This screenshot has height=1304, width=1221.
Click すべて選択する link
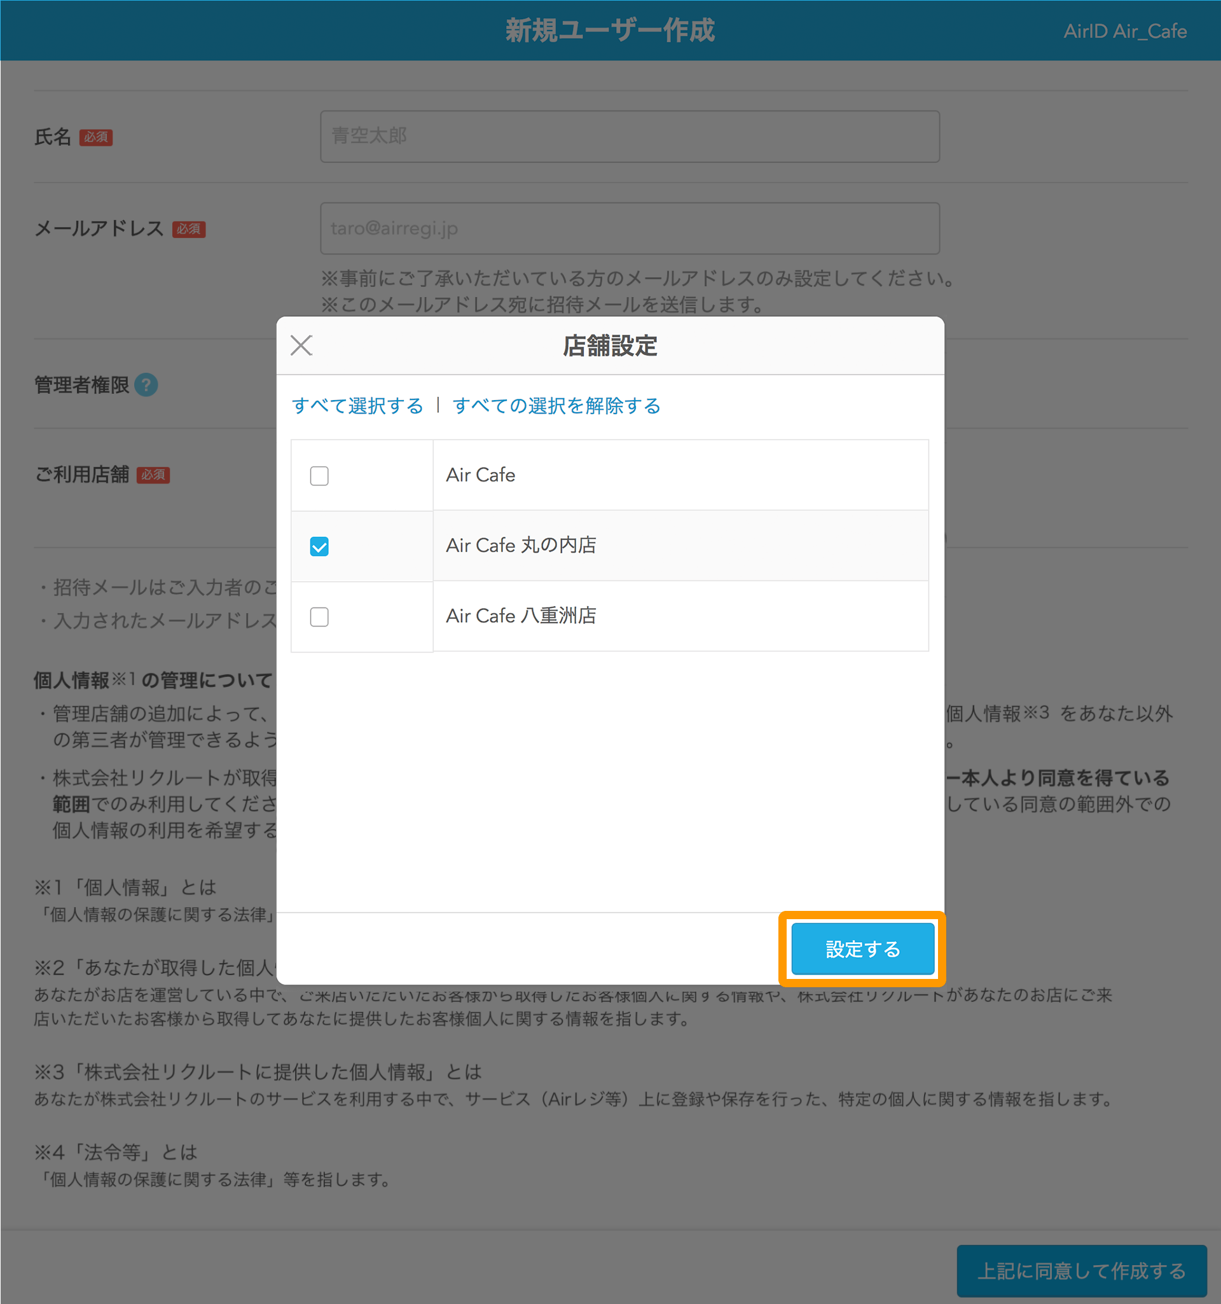(x=357, y=405)
